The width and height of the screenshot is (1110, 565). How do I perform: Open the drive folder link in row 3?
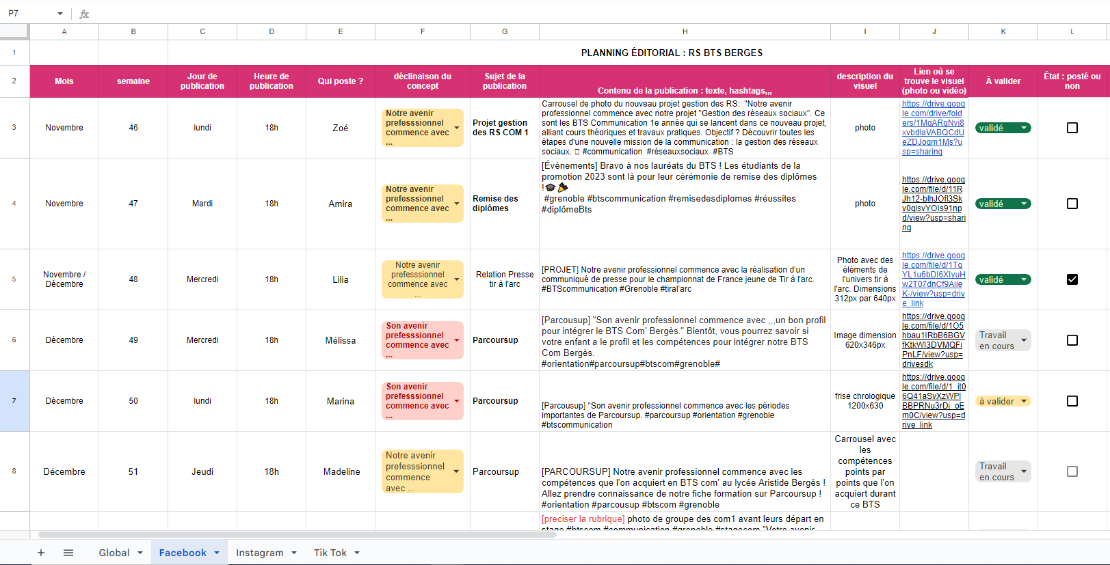coord(933,128)
